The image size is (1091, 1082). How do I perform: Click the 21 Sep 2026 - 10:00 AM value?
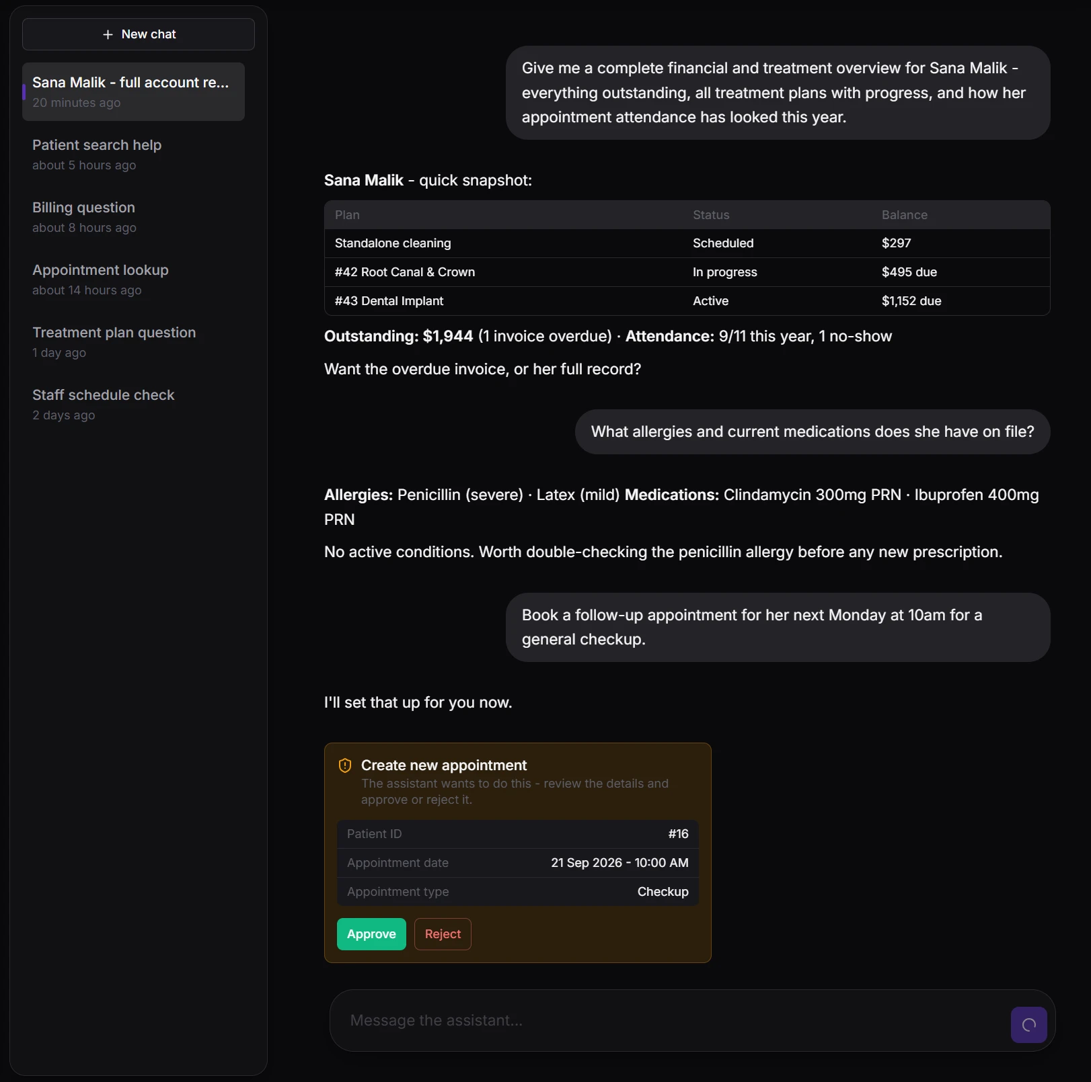(619, 863)
